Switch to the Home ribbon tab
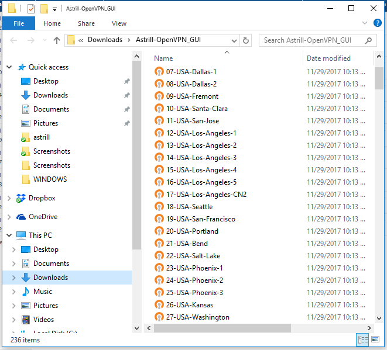The height and width of the screenshot is (350, 387). click(52, 23)
